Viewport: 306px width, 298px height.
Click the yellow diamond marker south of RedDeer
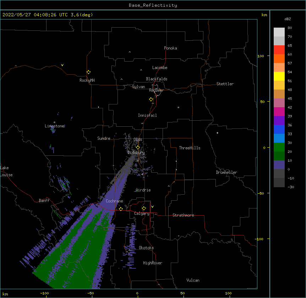point(151,99)
